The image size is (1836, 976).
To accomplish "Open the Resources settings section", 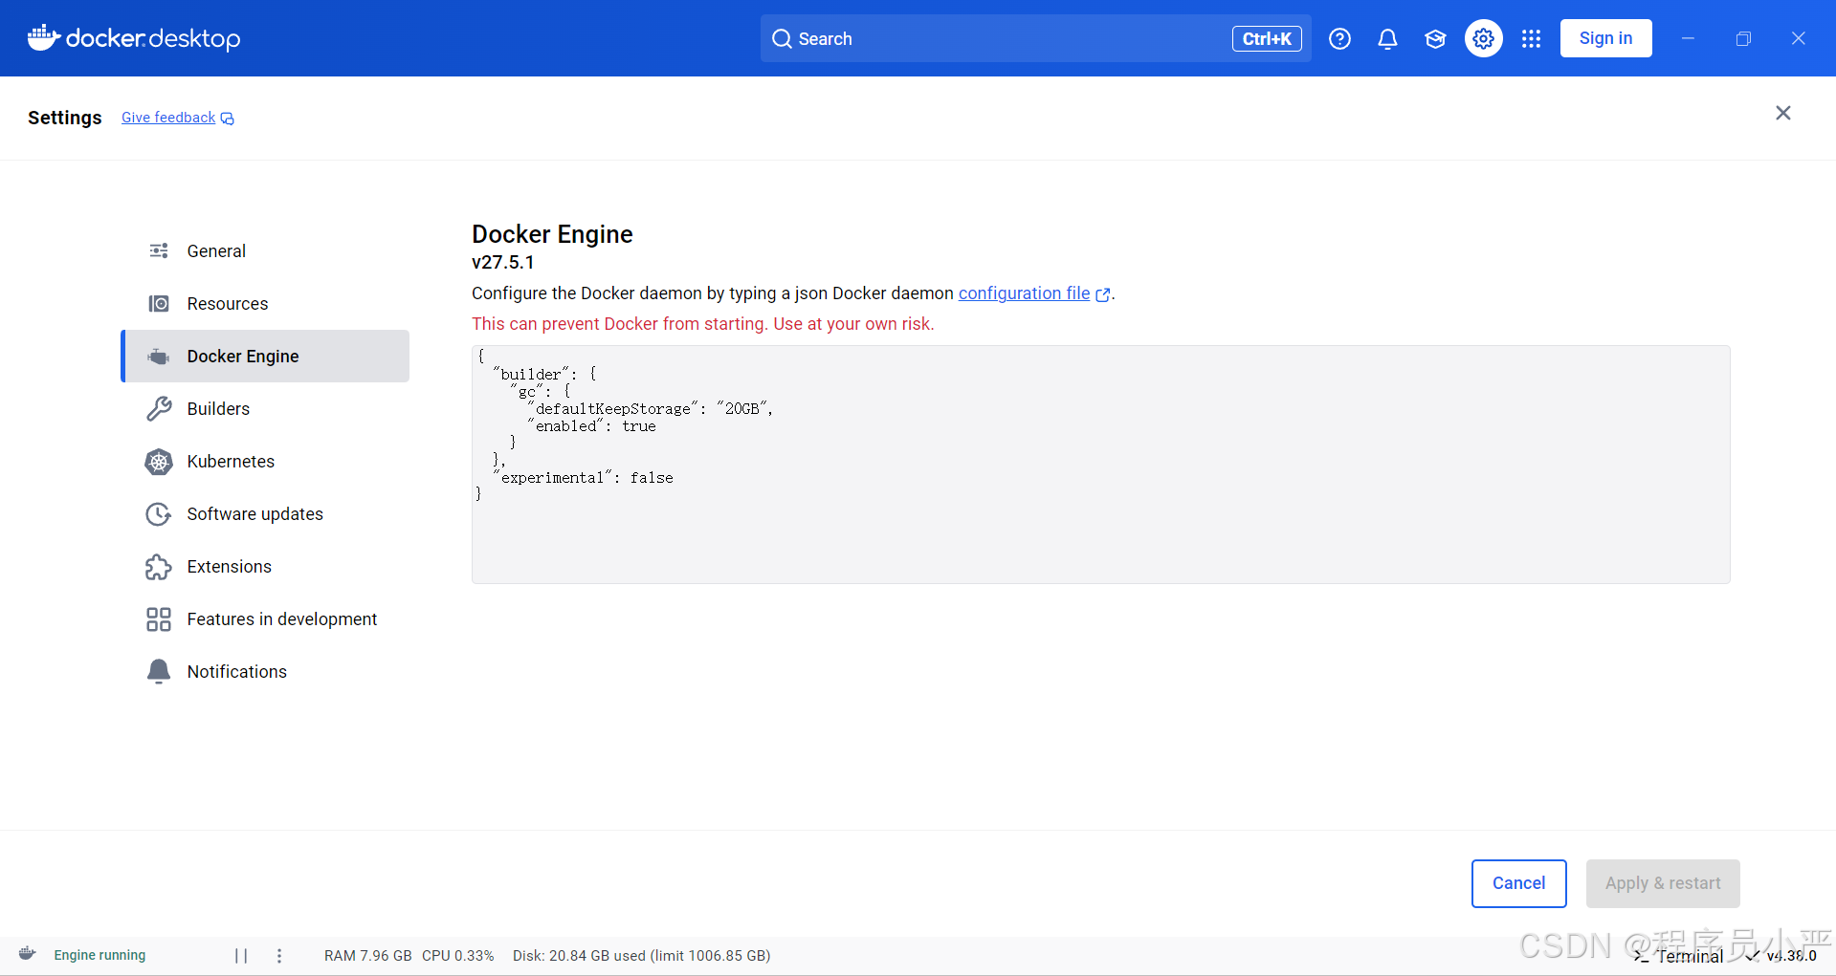I will pos(266,303).
